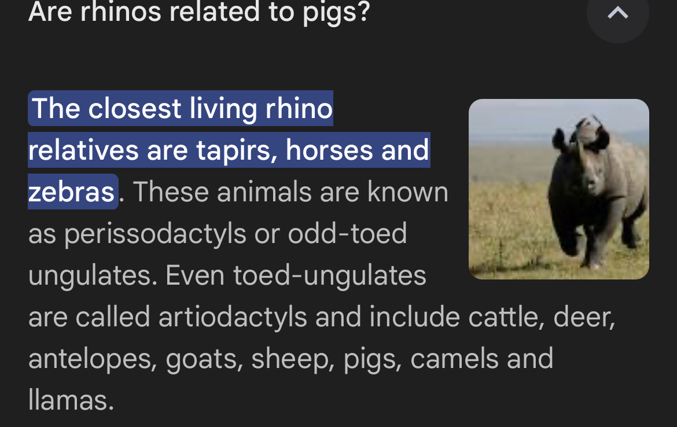The width and height of the screenshot is (677, 427).
Task: Click the highlighted word 'zebras'
Action: point(72,192)
